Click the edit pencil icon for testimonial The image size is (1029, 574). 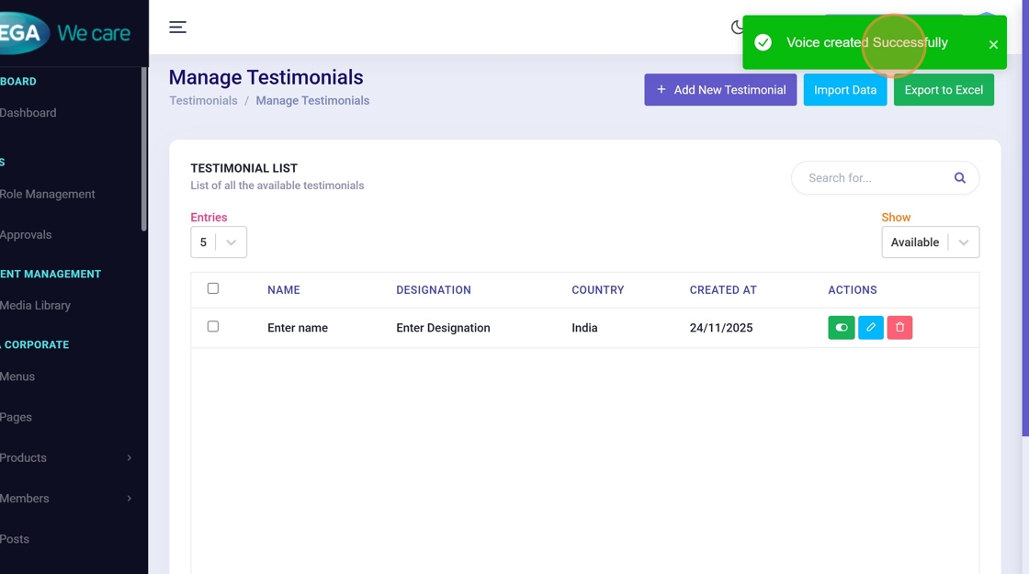pyautogui.click(x=870, y=328)
